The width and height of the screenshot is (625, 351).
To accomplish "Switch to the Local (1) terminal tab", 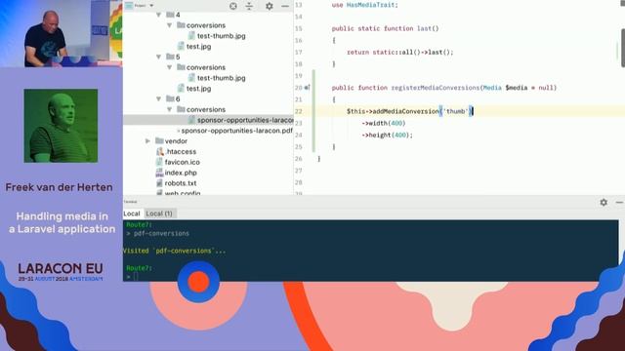I will 159,214.
